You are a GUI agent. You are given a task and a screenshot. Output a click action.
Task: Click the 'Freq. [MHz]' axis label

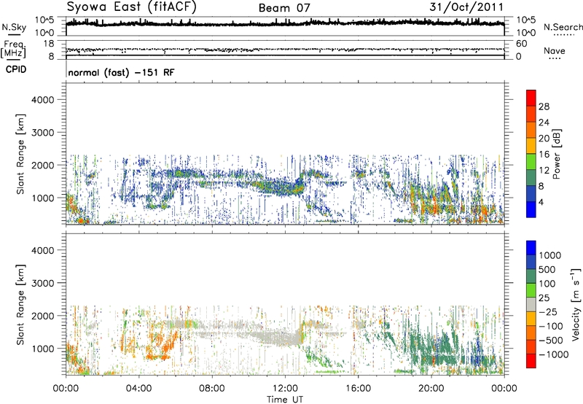pyautogui.click(x=13, y=50)
